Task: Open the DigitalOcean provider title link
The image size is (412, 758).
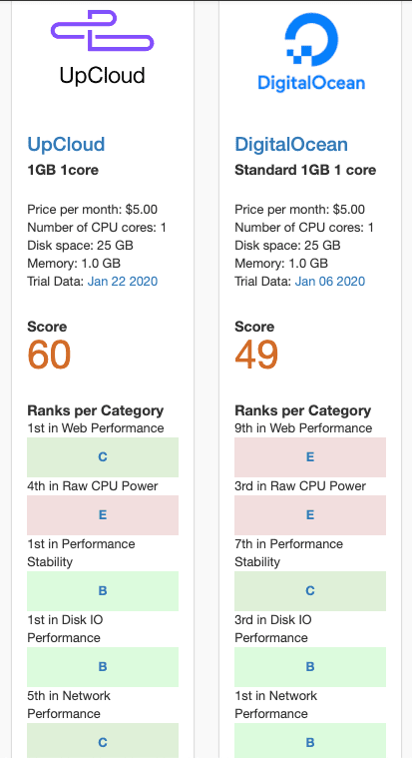Action: [291, 144]
